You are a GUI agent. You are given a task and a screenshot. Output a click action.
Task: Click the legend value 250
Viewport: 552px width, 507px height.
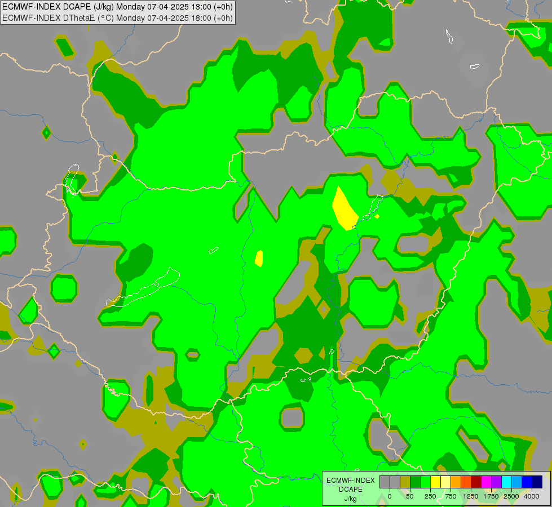click(430, 496)
